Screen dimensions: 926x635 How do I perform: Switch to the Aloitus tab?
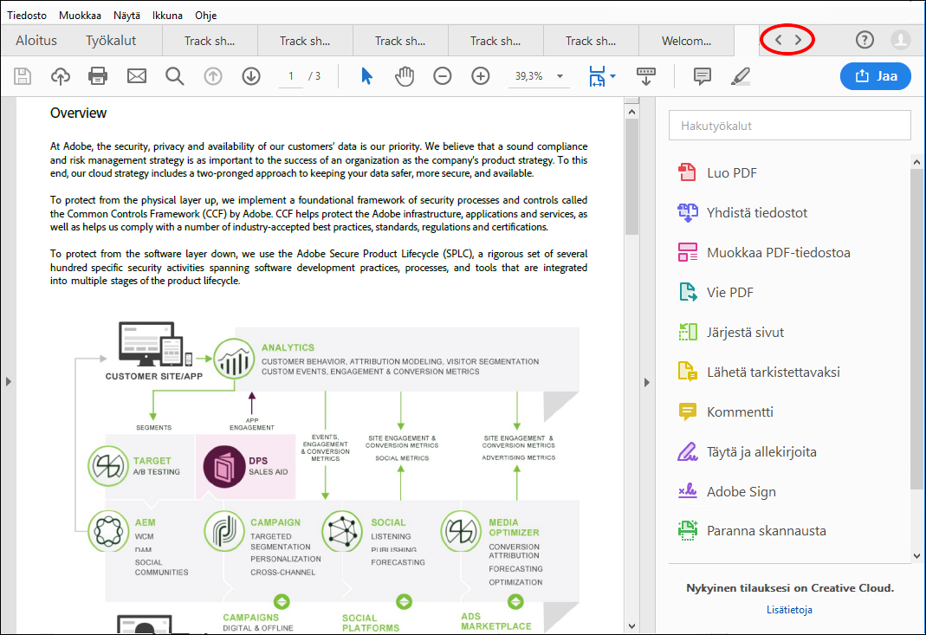[x=36, y=41]
